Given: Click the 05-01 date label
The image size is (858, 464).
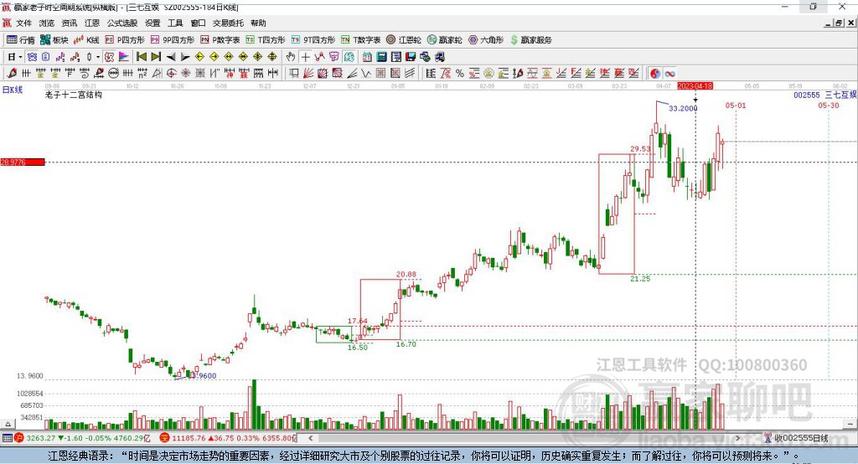Looking at the screenshot, I should tap(736, 105).
